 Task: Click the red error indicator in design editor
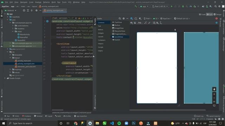217,19
